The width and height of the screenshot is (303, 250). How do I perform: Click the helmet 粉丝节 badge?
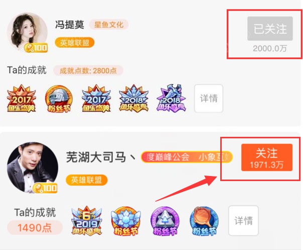(59, 99)
